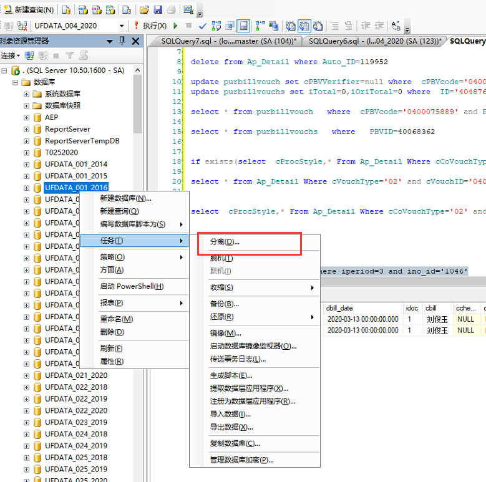Toggle IntelliSense enabled icon
486x482 pixels.
(243, 26)
